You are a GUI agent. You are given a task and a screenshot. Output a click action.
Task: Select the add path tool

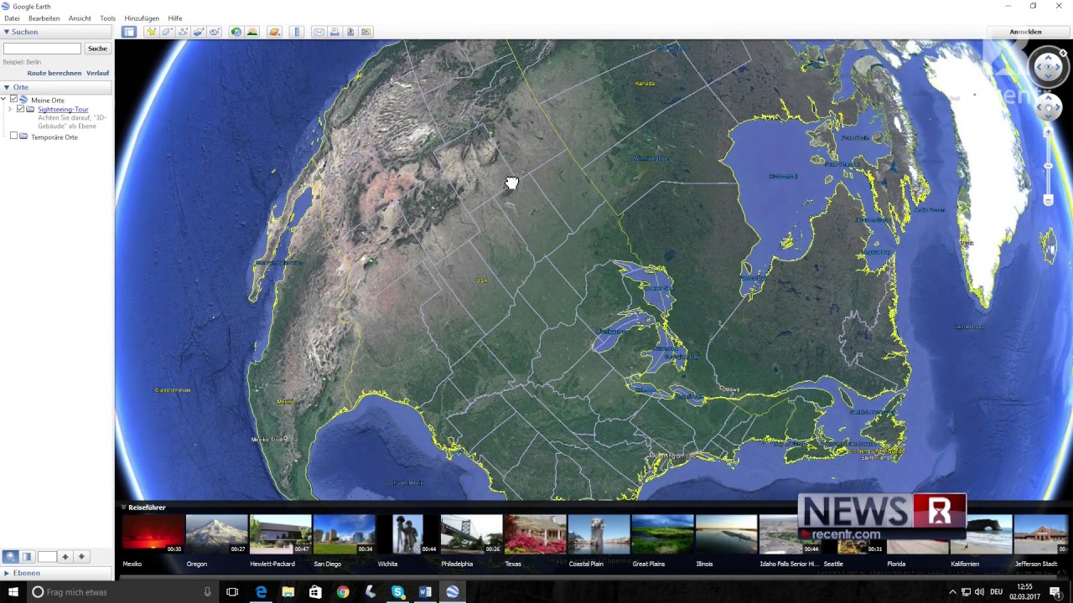(x=183, y=32)
